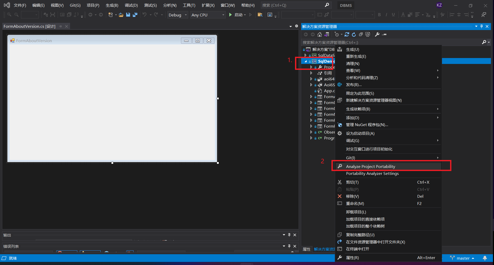Image resolution: width=494 pixels, height=265 pixels.
Task: Expand the 引用 references node
Action: pos(311,73)
